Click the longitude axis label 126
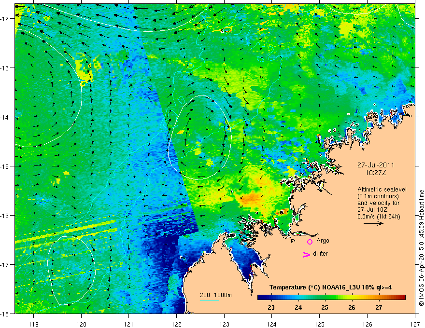 point(367,324)
